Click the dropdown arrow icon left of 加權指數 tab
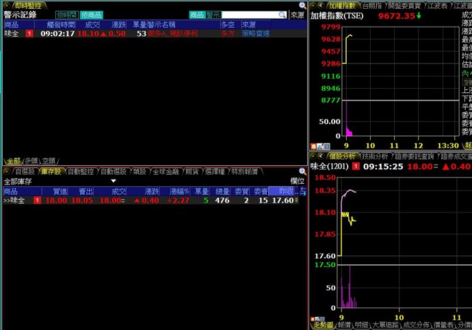This screenshot has height=330, width=472. coord(313,5)
